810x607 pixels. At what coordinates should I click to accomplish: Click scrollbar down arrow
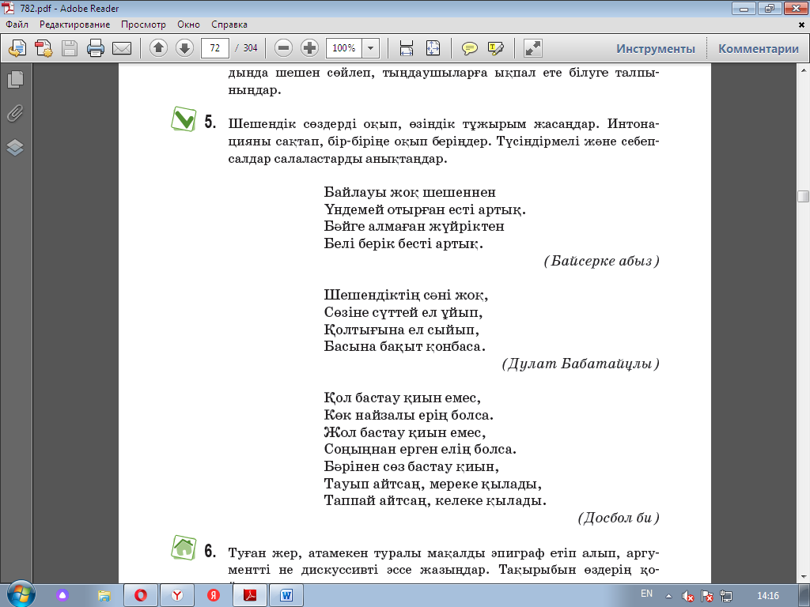coord(804,577)
